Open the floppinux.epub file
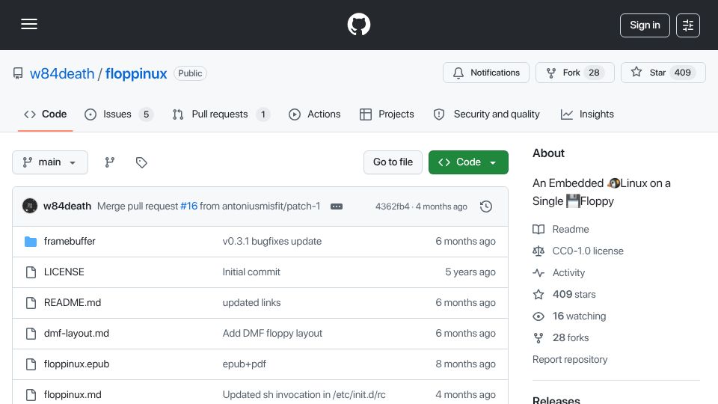The width and height of the screenshot is (718, 404). [x=76, y=364]
